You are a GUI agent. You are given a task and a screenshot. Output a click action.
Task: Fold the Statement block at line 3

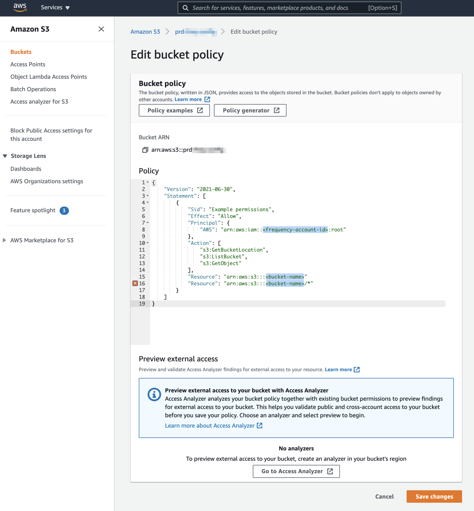[x=148, y=196]
